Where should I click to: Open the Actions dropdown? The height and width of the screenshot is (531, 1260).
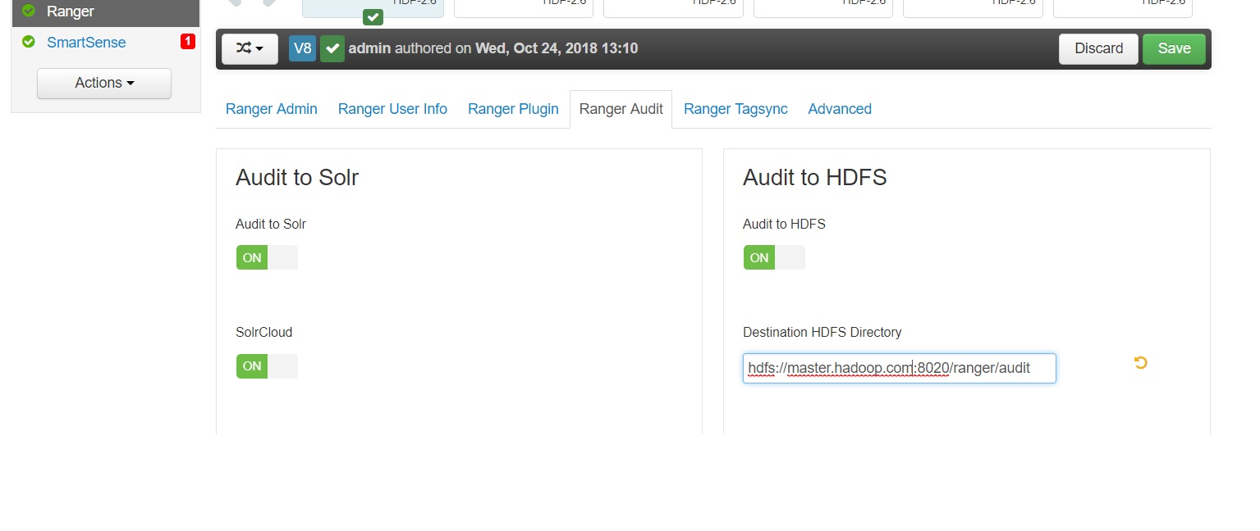point(103,83)
